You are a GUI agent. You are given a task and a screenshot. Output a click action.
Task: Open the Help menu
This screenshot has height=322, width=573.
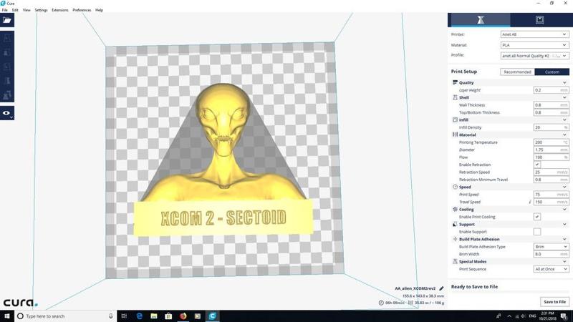tap(99, 10)
